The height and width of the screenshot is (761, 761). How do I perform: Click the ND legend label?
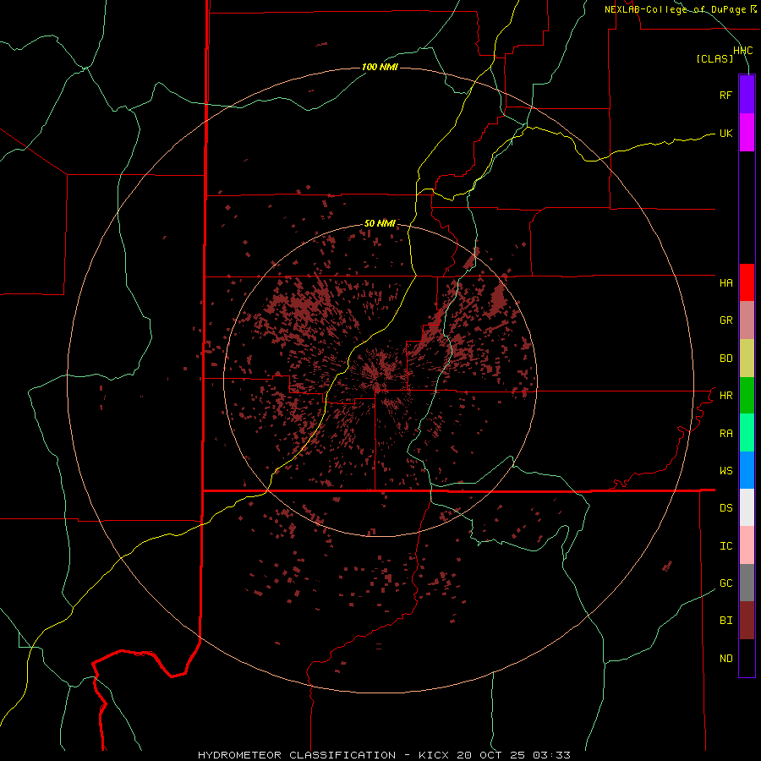point(726,659)
